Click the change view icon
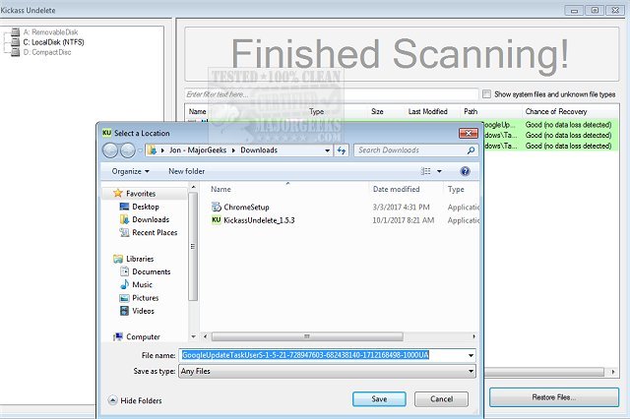 [x=425, y=171]
